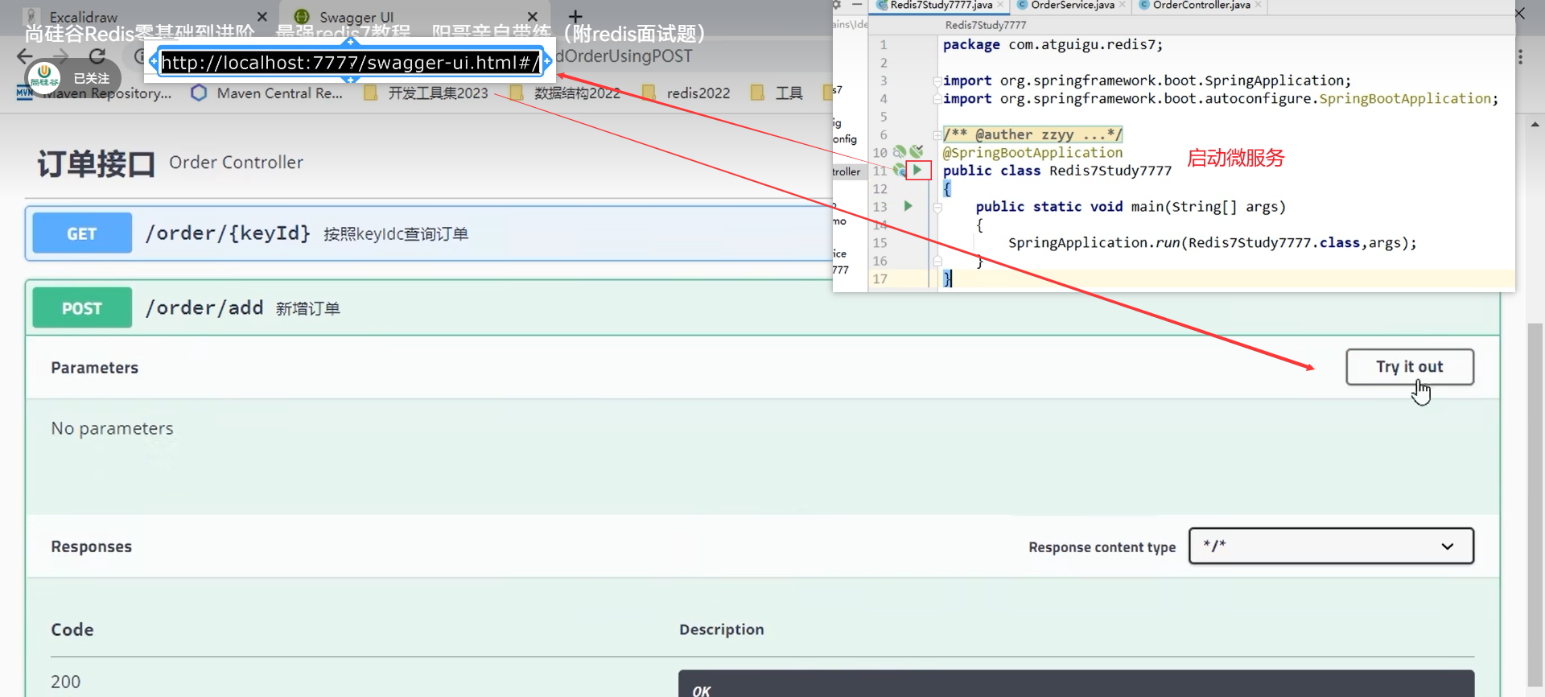Click the green POST method badge
Viewport: 1545px width, 697px height.
pos(82,307)
